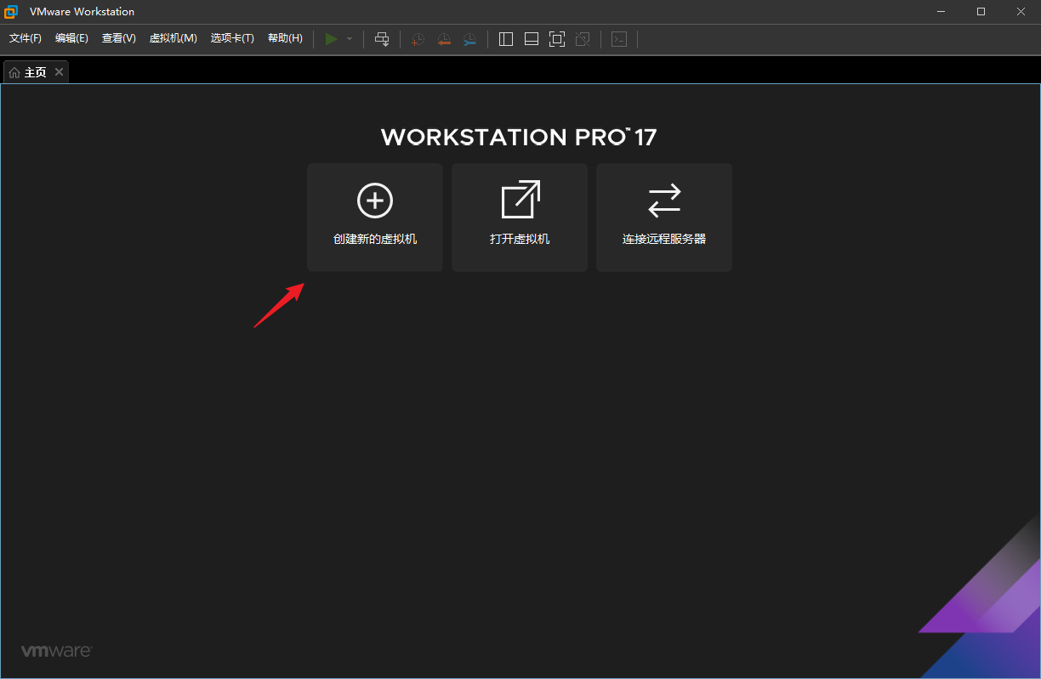Close the 主页 tab with X

[x=59, y=72]
